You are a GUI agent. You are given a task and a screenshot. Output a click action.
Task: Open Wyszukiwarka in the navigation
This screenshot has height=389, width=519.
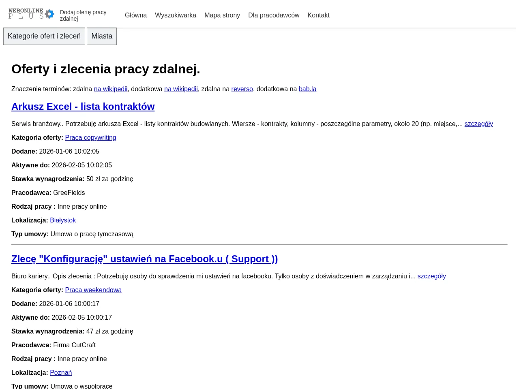176,15
